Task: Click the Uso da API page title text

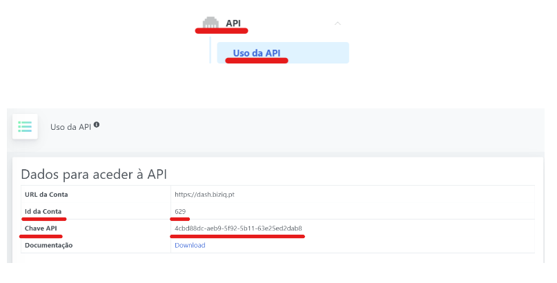Action: pyautogui.click(x=71, y=127)
